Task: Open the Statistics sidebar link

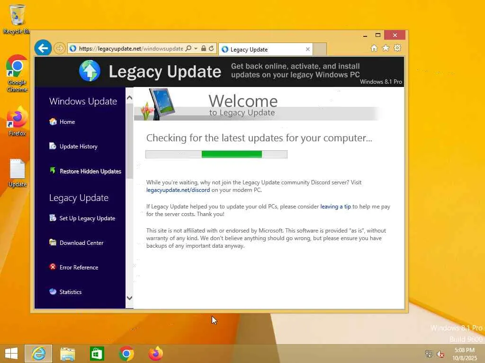Action: point(71,292)
